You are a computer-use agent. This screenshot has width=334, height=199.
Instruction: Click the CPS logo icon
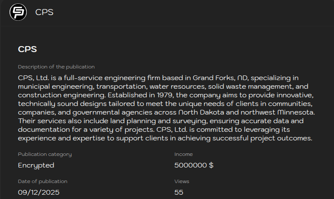18,12
